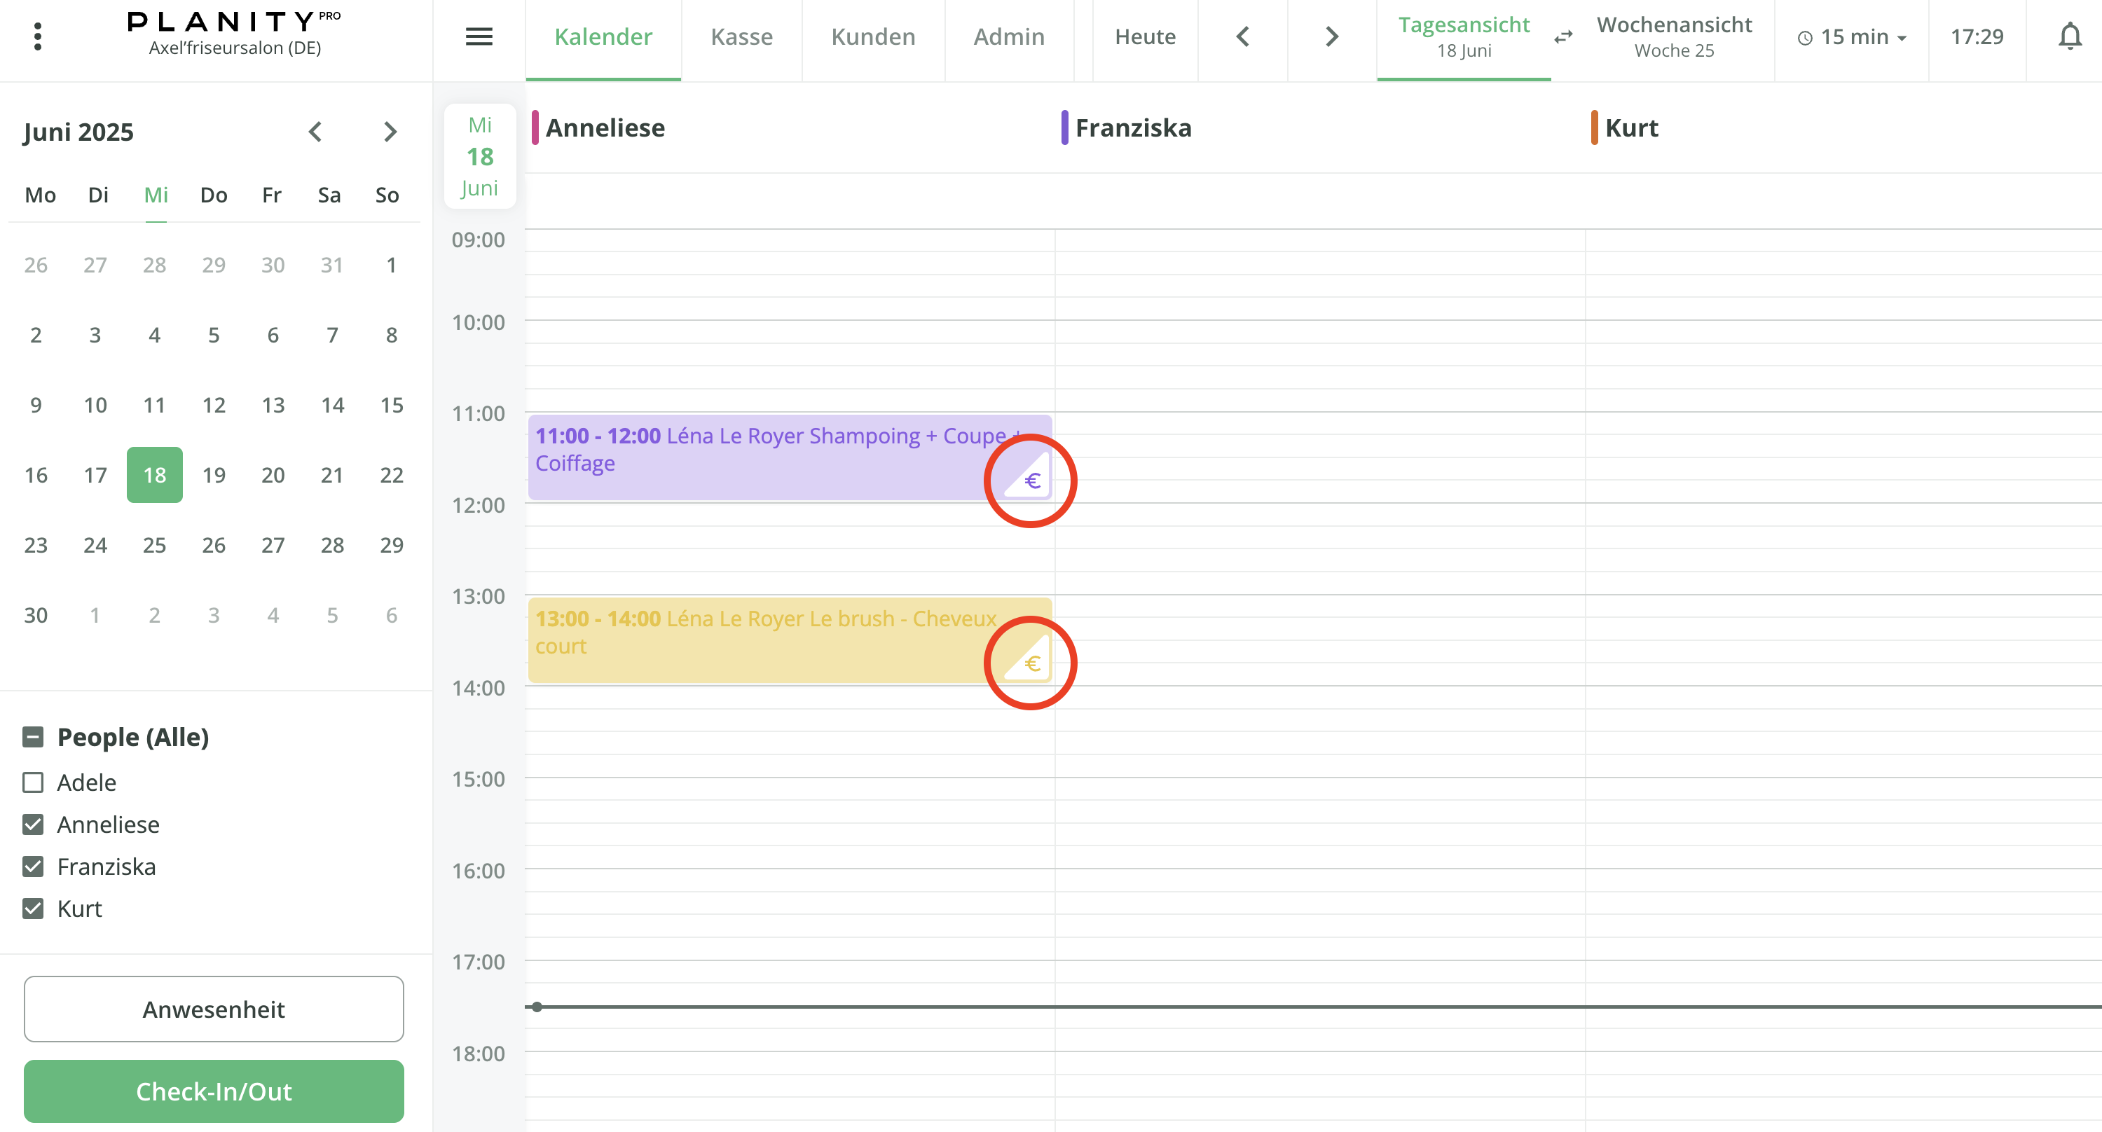Open the 15 min interval dropdown
The height and width of the screenshot is (1132, 2102).
[1853, 38]
